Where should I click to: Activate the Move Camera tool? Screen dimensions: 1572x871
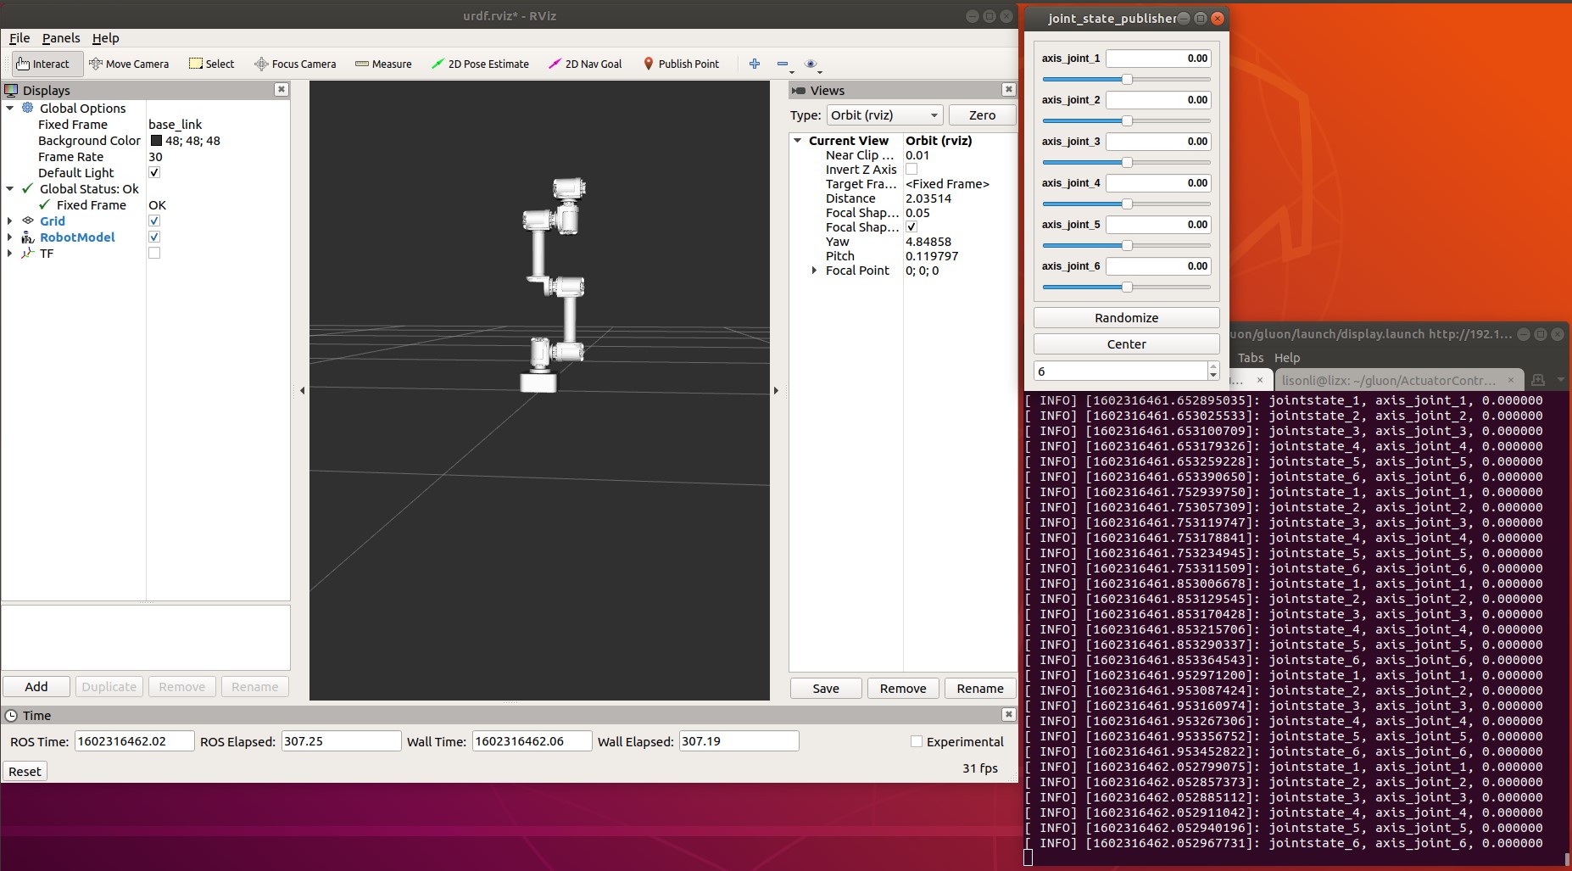(129, 64)
